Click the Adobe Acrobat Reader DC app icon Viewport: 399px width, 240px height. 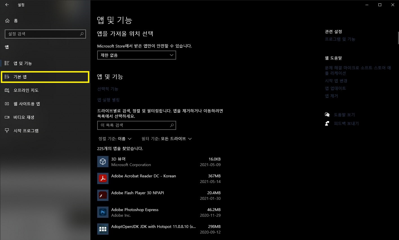[x=103, y=178]
